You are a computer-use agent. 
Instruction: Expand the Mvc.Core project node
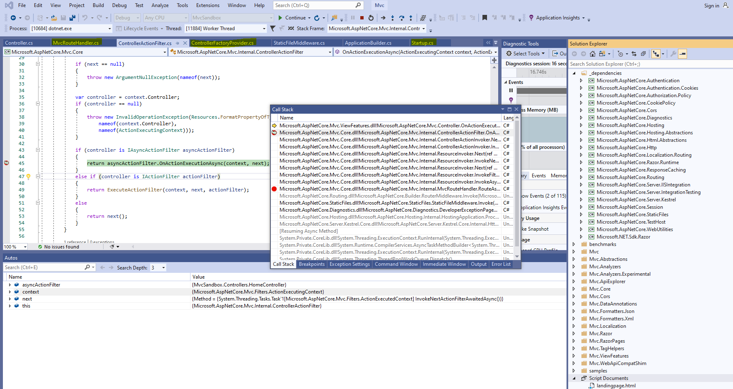(x=574, y=289)
